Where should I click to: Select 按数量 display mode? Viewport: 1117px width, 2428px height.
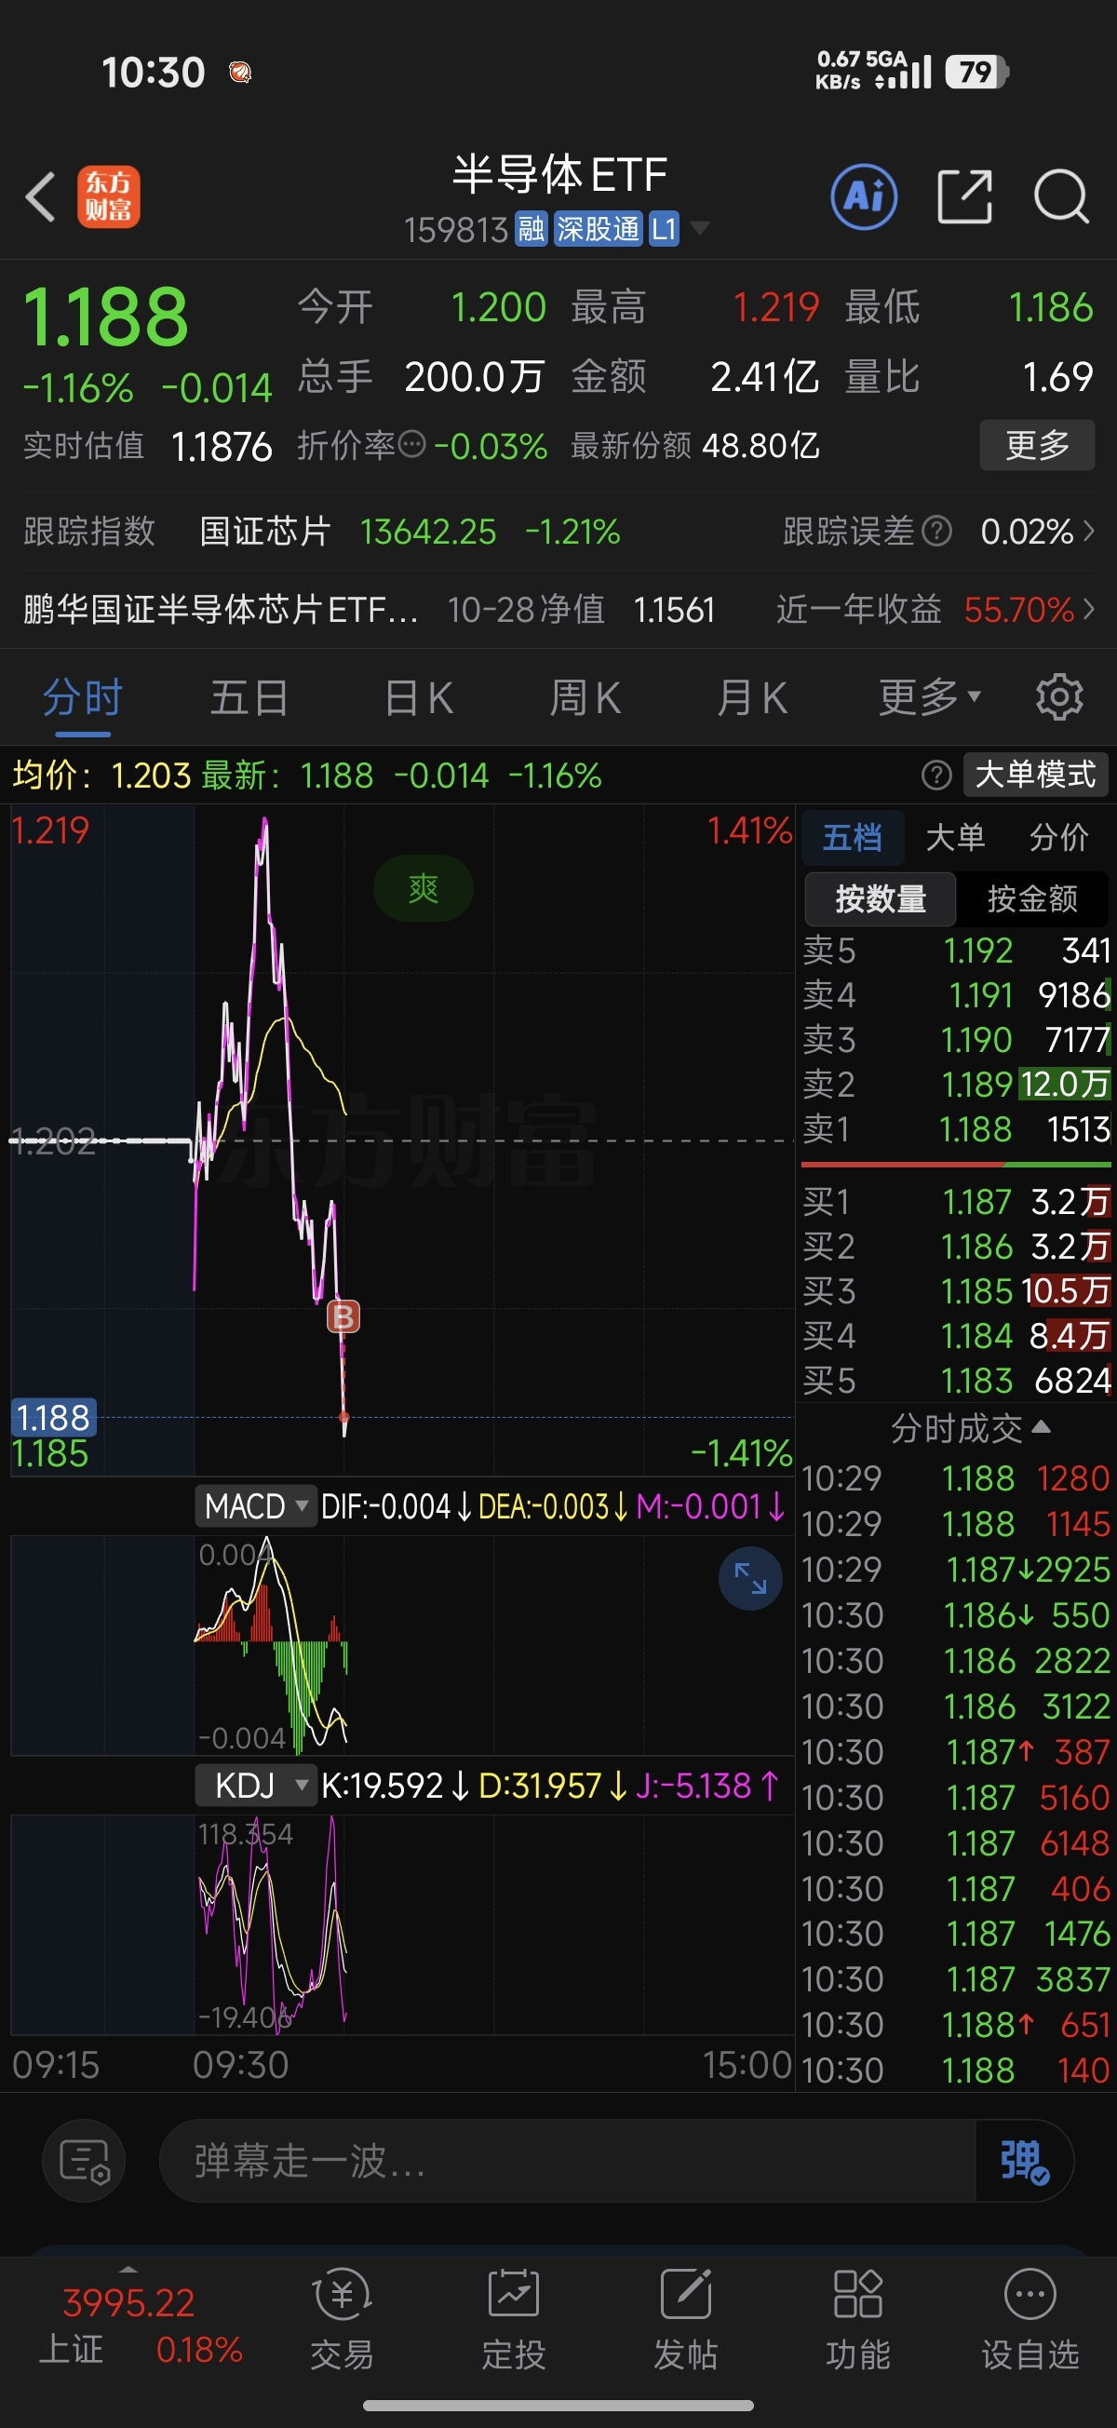click(x=881, y=898)
